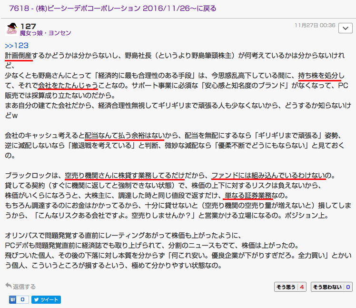Vote そう思わない on this post
The height and width of the screenshot is (308, 356).
pyautogui.click(x=332, y=287)
